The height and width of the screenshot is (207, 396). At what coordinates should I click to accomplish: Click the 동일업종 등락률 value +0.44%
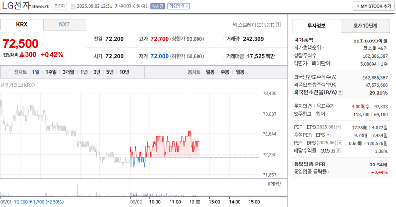coord(379,172)
